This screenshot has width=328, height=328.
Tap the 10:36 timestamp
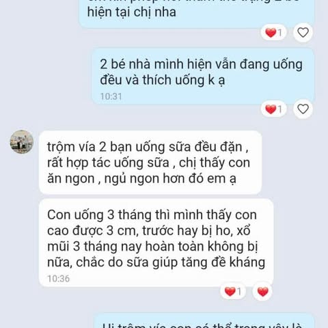[58, 279]
